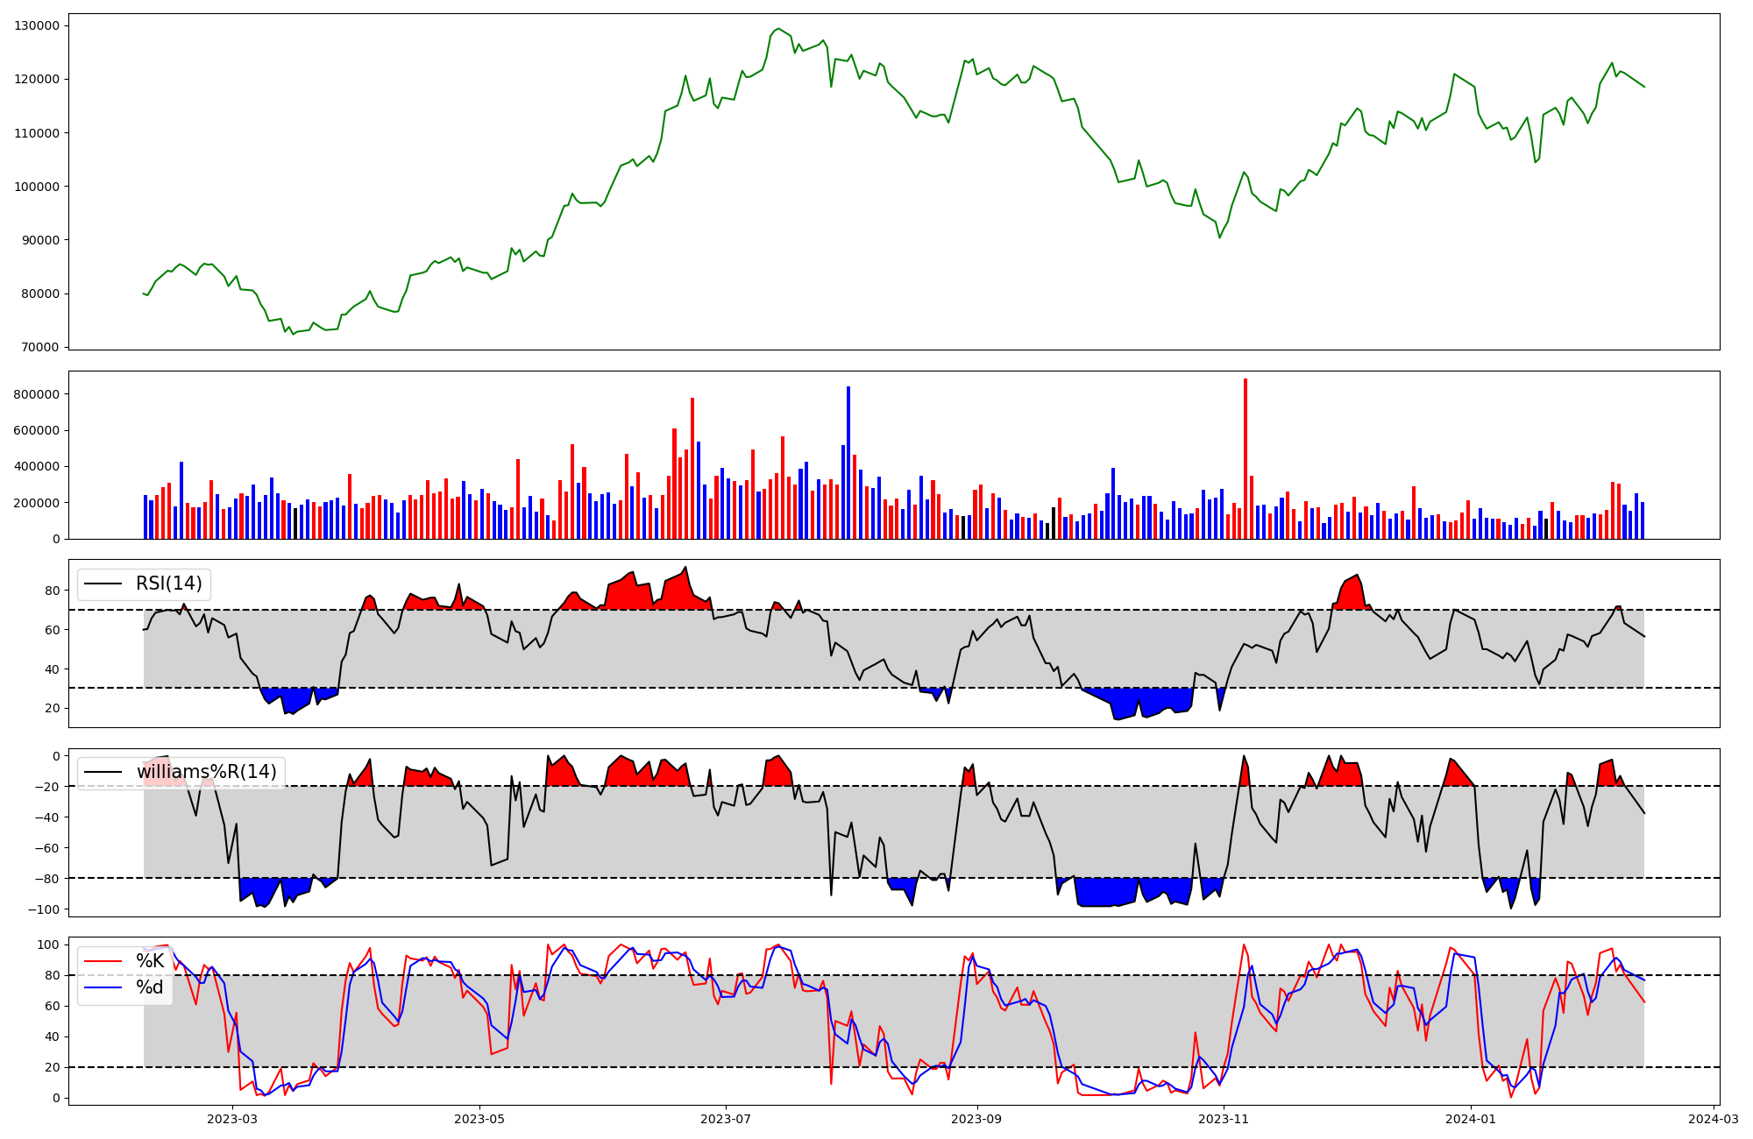This screenshot has height=1139, width=1753.
Task: Click the 100 tick on stochastic axis
Action: 49,944
